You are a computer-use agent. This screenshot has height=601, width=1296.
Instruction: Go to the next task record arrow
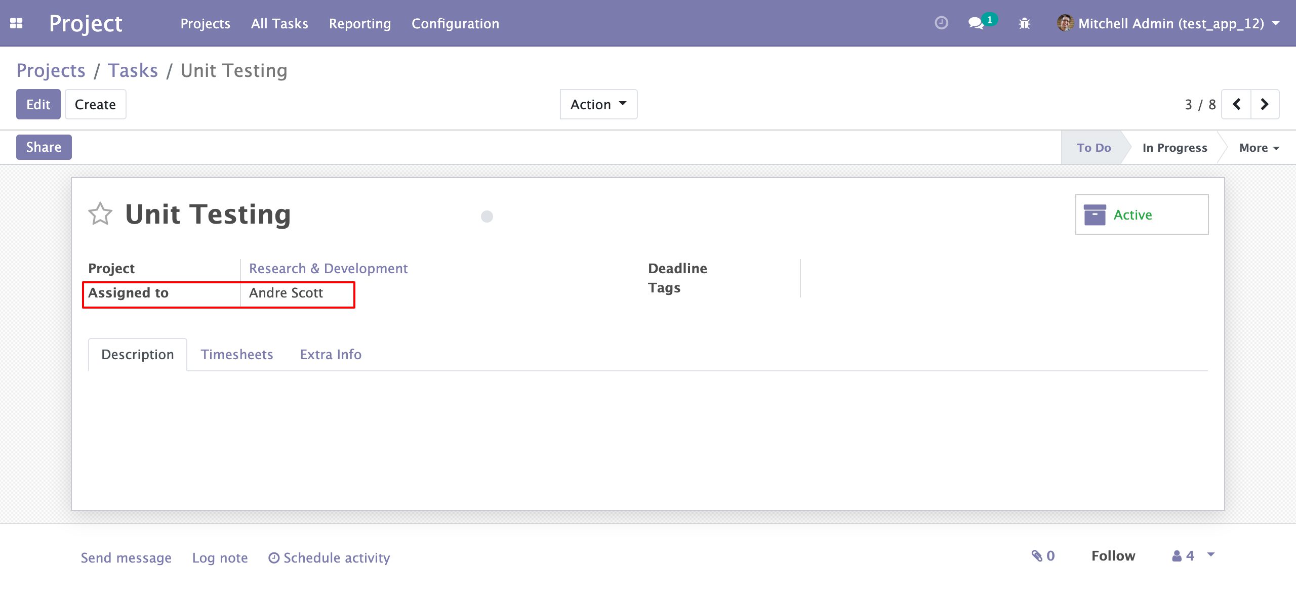tap(1265, 104)
